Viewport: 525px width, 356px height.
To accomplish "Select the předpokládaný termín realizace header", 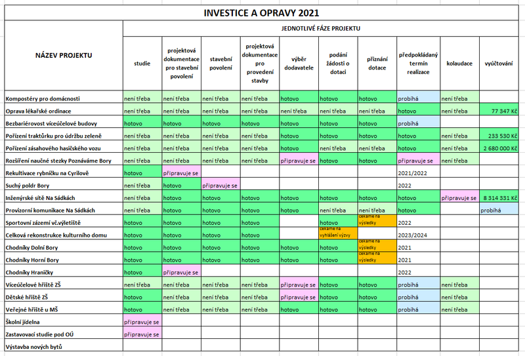I will click(x=419, y=64).
